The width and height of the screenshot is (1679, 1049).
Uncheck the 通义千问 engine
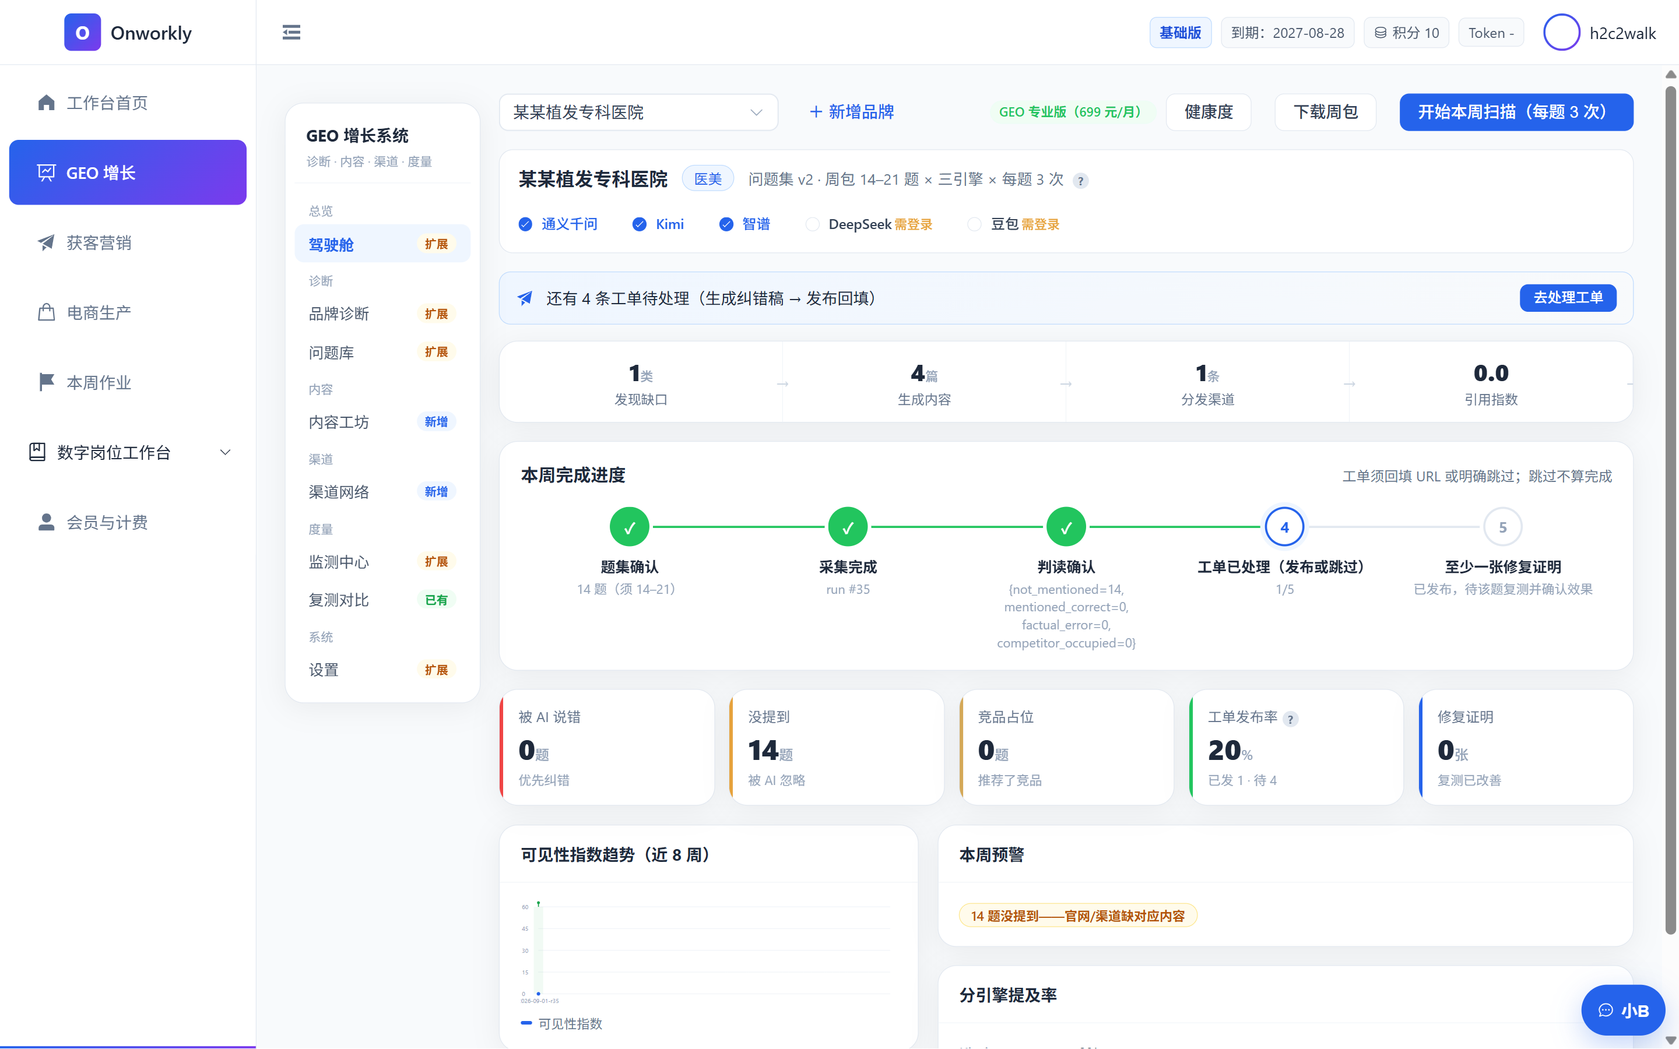click(525, 224)
